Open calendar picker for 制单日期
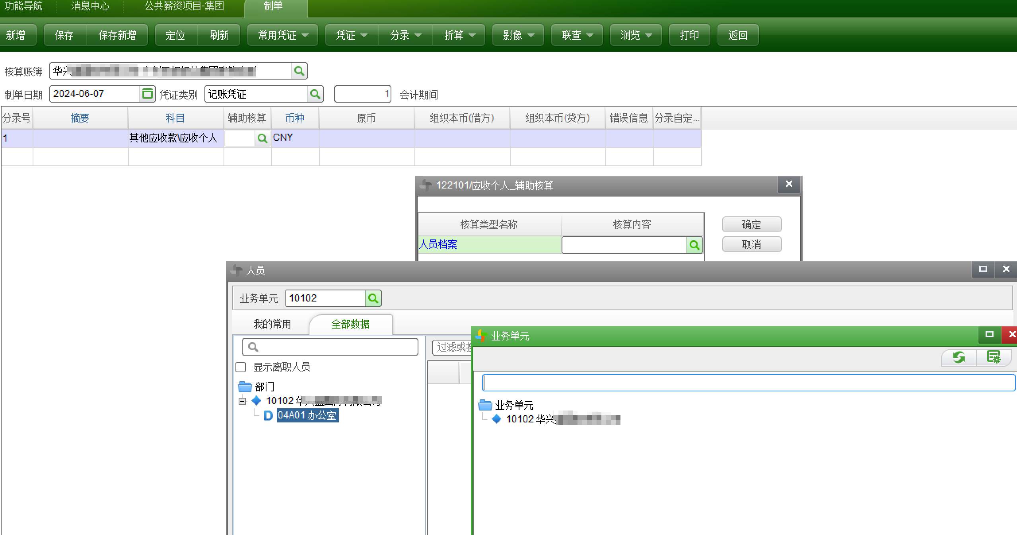This screenshot has height=535, width=1017. coord(148,94)
